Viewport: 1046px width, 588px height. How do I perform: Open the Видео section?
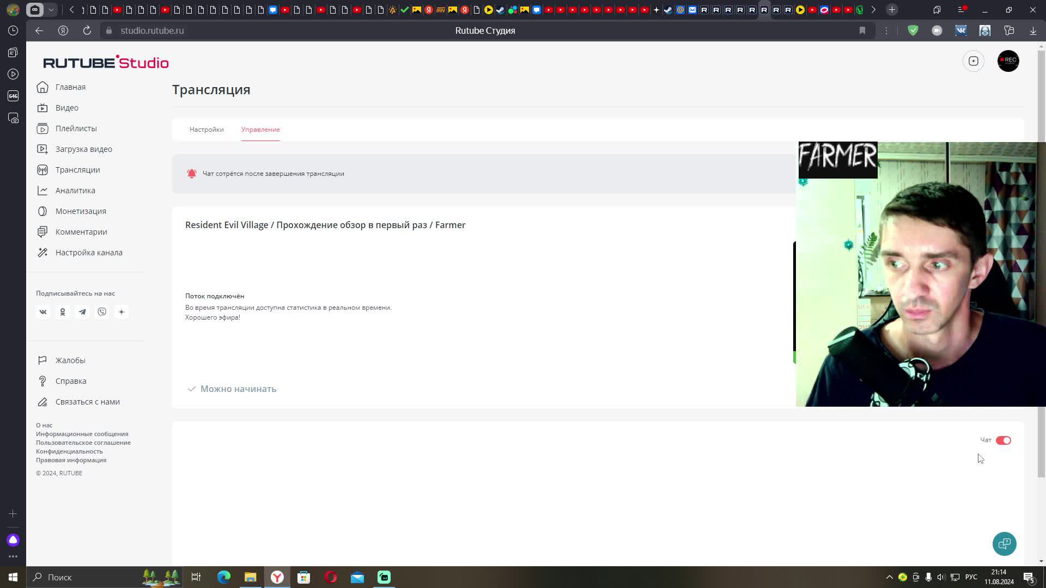click(58, 108)
